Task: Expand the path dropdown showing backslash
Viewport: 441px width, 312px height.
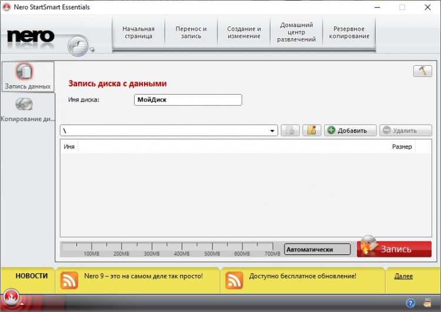Action: (272, 130)
